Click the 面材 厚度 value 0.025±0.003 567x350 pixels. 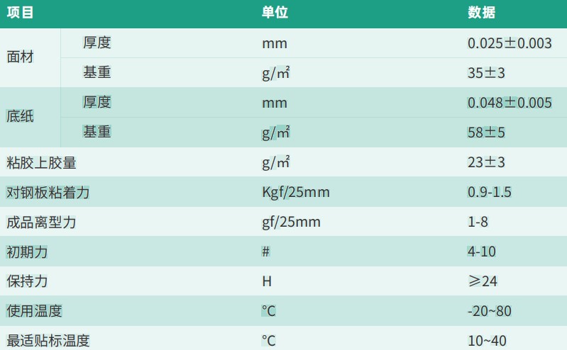510,43
